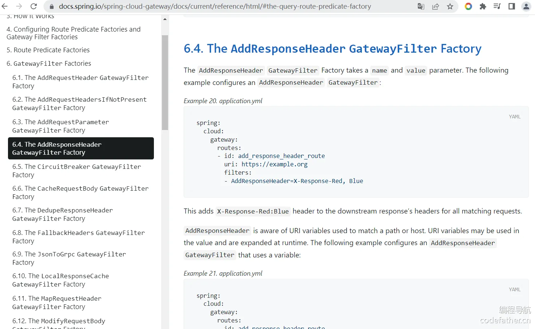Viewport: 535px width, 329px height.
Task: Go forward to the next page
Action: 19,6
